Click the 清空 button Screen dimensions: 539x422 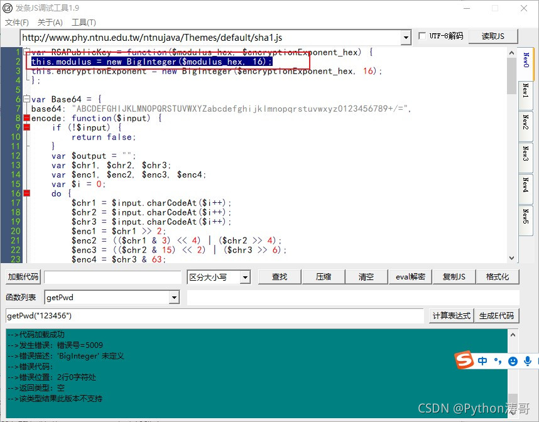pyautogui.click(x=366, y=277)
